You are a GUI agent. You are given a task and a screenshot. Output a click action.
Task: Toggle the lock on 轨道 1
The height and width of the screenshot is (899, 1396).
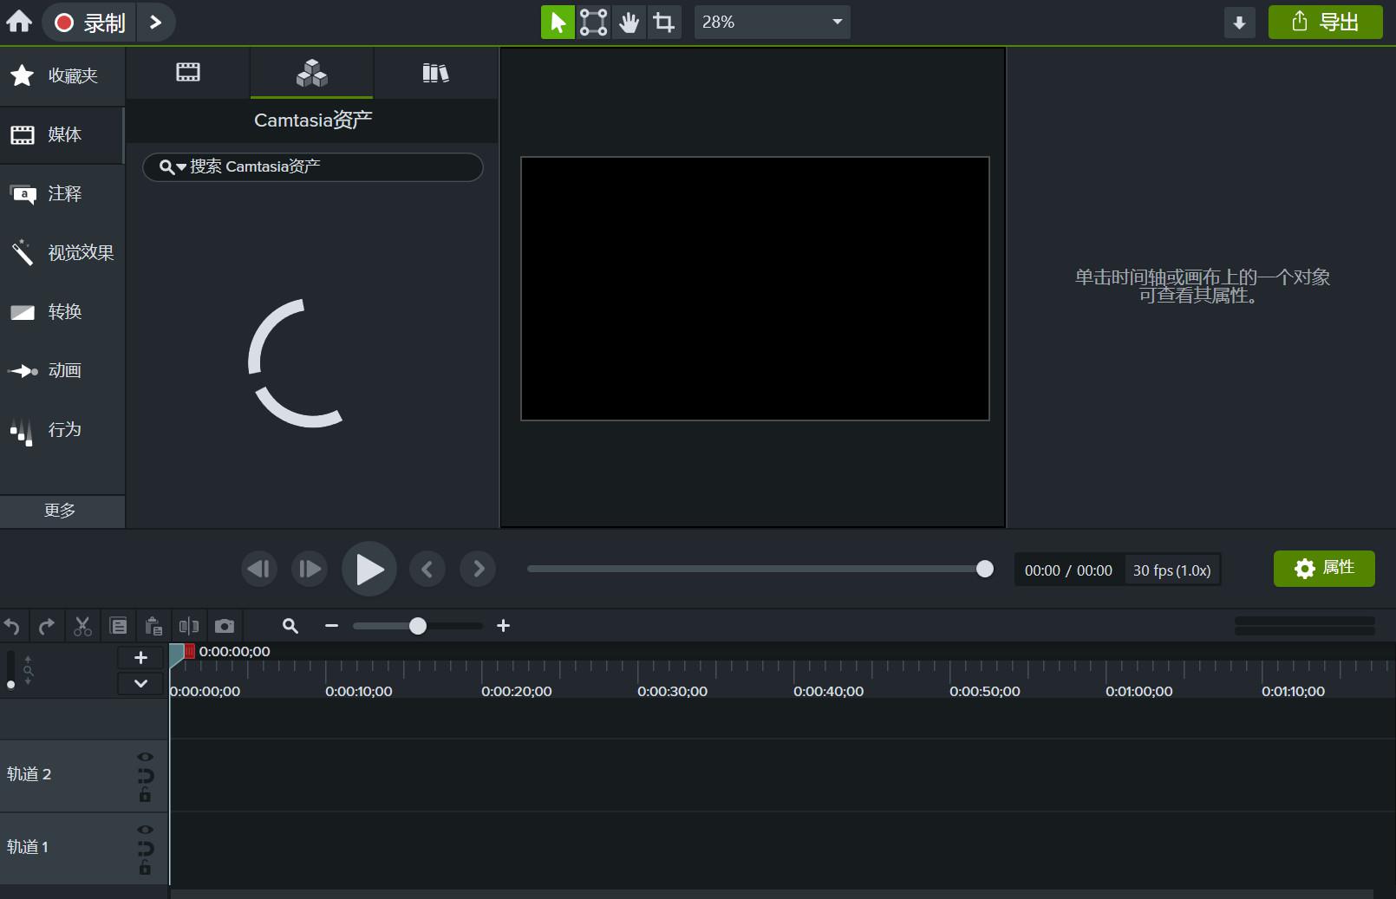[x=145, y=869]
